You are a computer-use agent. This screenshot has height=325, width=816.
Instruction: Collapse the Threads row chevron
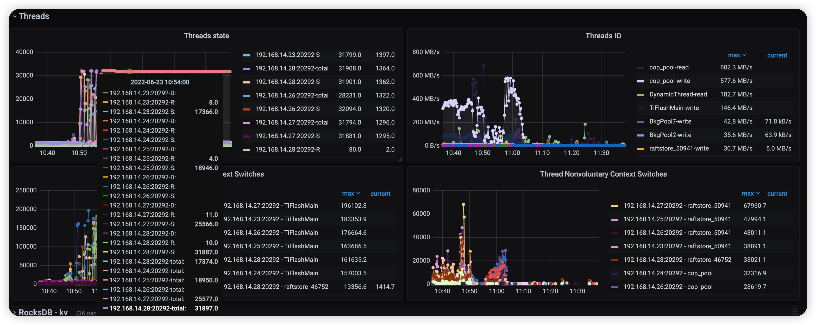click(x=15, y=16)
